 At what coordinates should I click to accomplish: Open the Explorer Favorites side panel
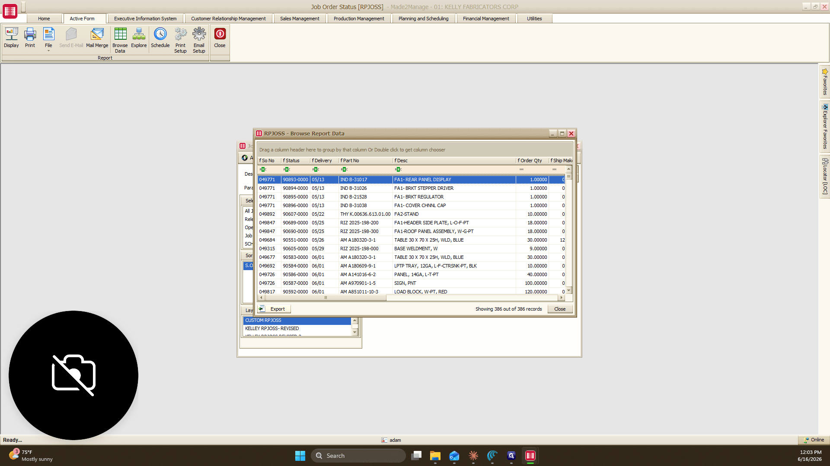(x=825, y=126)
